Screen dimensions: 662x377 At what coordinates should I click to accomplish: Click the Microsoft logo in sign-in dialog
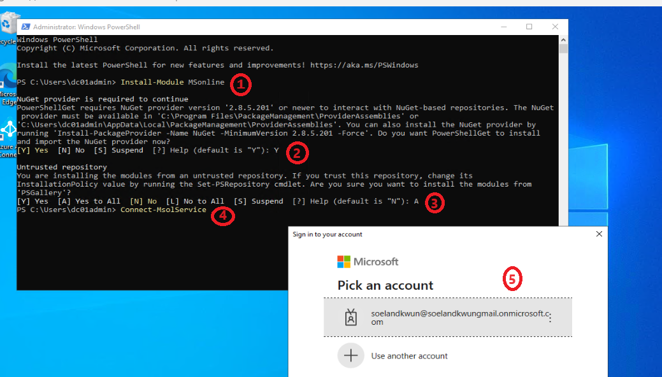368,262
